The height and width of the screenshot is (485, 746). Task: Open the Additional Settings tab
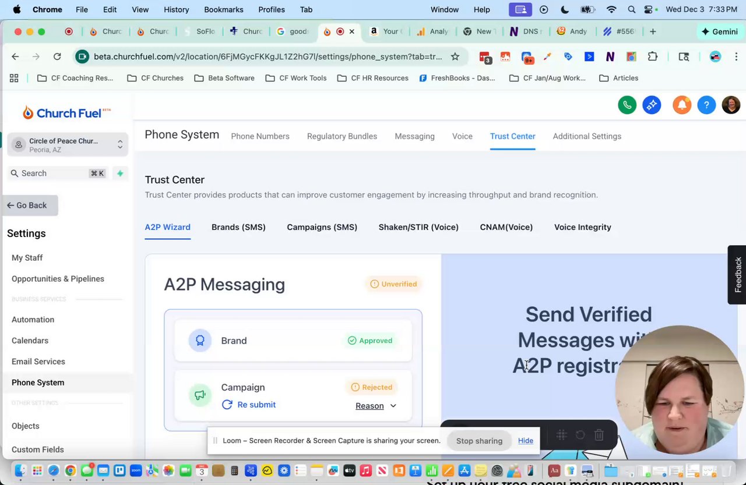587,136
